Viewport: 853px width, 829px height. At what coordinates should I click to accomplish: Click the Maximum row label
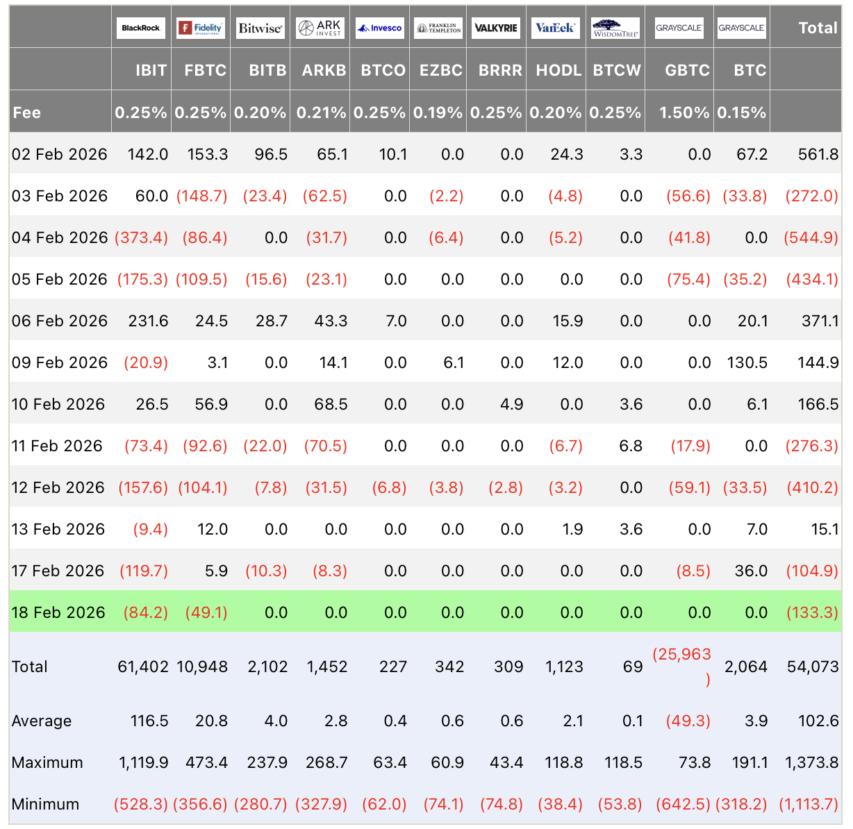[47, 762]
